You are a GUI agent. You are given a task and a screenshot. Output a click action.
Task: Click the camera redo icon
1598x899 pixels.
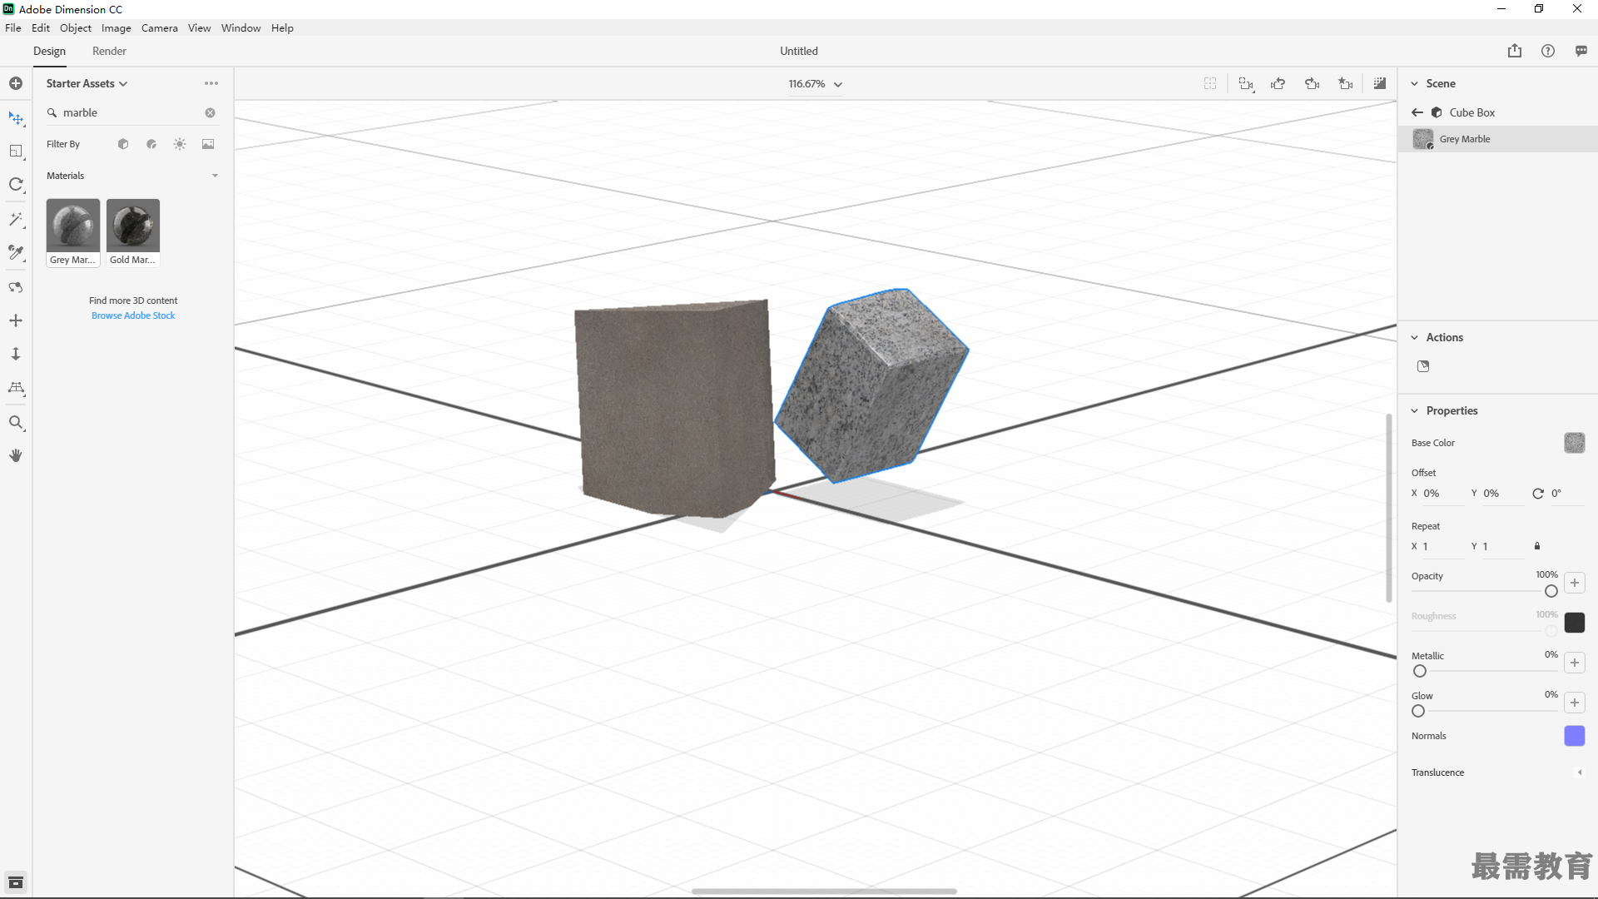[1313, 83]
